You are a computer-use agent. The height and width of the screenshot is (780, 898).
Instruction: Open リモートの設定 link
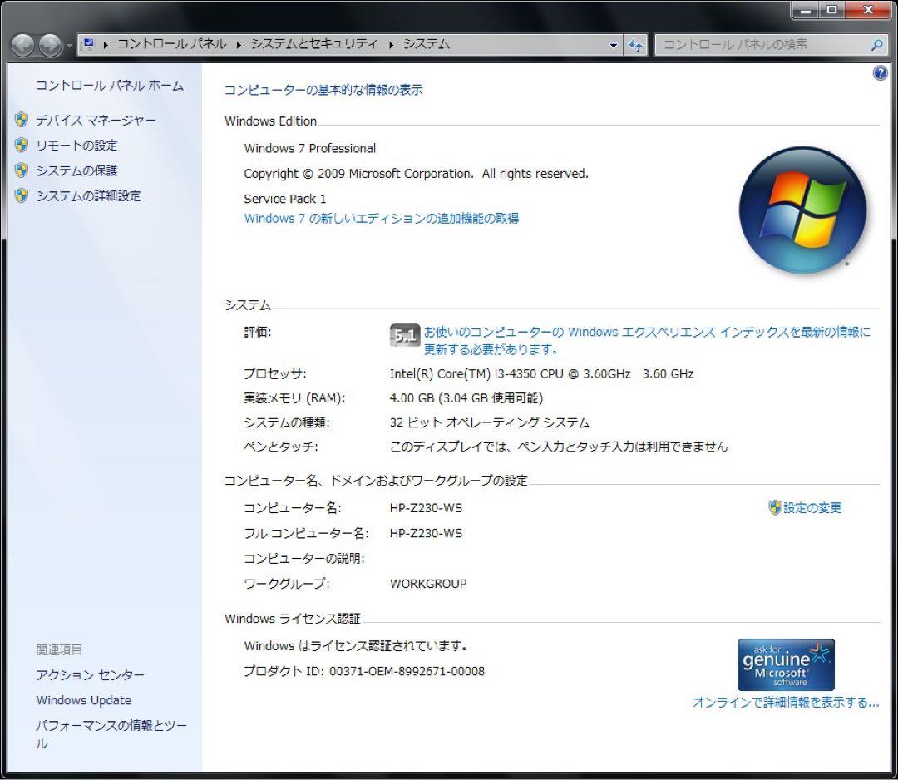click(x=76, y=146)
